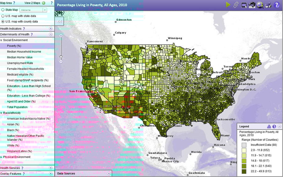Select the Poverty (%) indicator
This screenshot has height=177, width=283.
tap(14, 46)
